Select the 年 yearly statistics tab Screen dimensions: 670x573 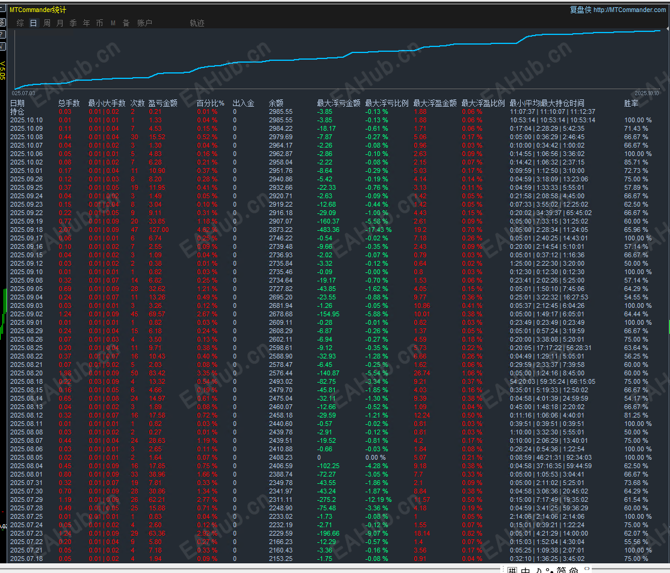(86, 23)
